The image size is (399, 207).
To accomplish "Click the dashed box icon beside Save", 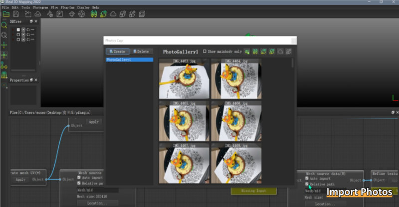I will click(x=28, y=14).
